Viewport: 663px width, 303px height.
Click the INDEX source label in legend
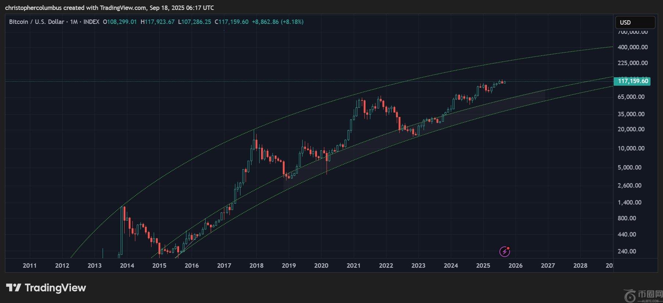pos(91,22)
